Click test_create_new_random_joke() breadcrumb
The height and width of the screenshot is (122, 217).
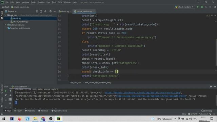click(x=98, y=83)
